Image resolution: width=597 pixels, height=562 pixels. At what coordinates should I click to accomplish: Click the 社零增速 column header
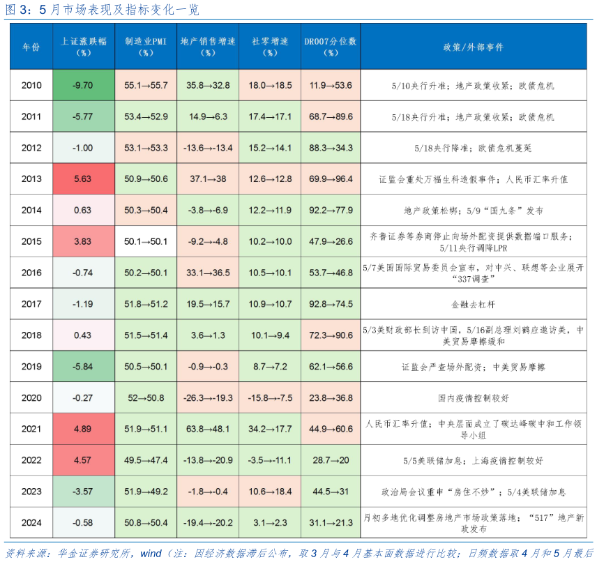click(269, 47)
